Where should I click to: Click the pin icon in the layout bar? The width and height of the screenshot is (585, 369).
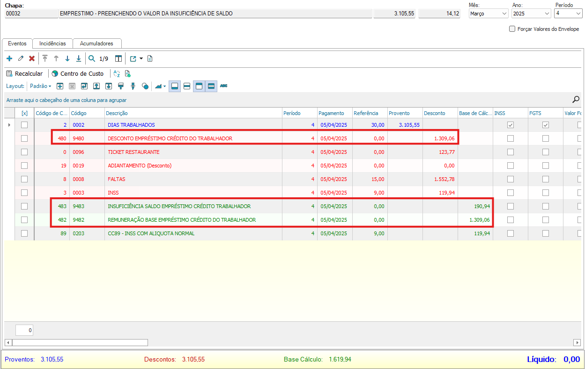pos(133,86)
